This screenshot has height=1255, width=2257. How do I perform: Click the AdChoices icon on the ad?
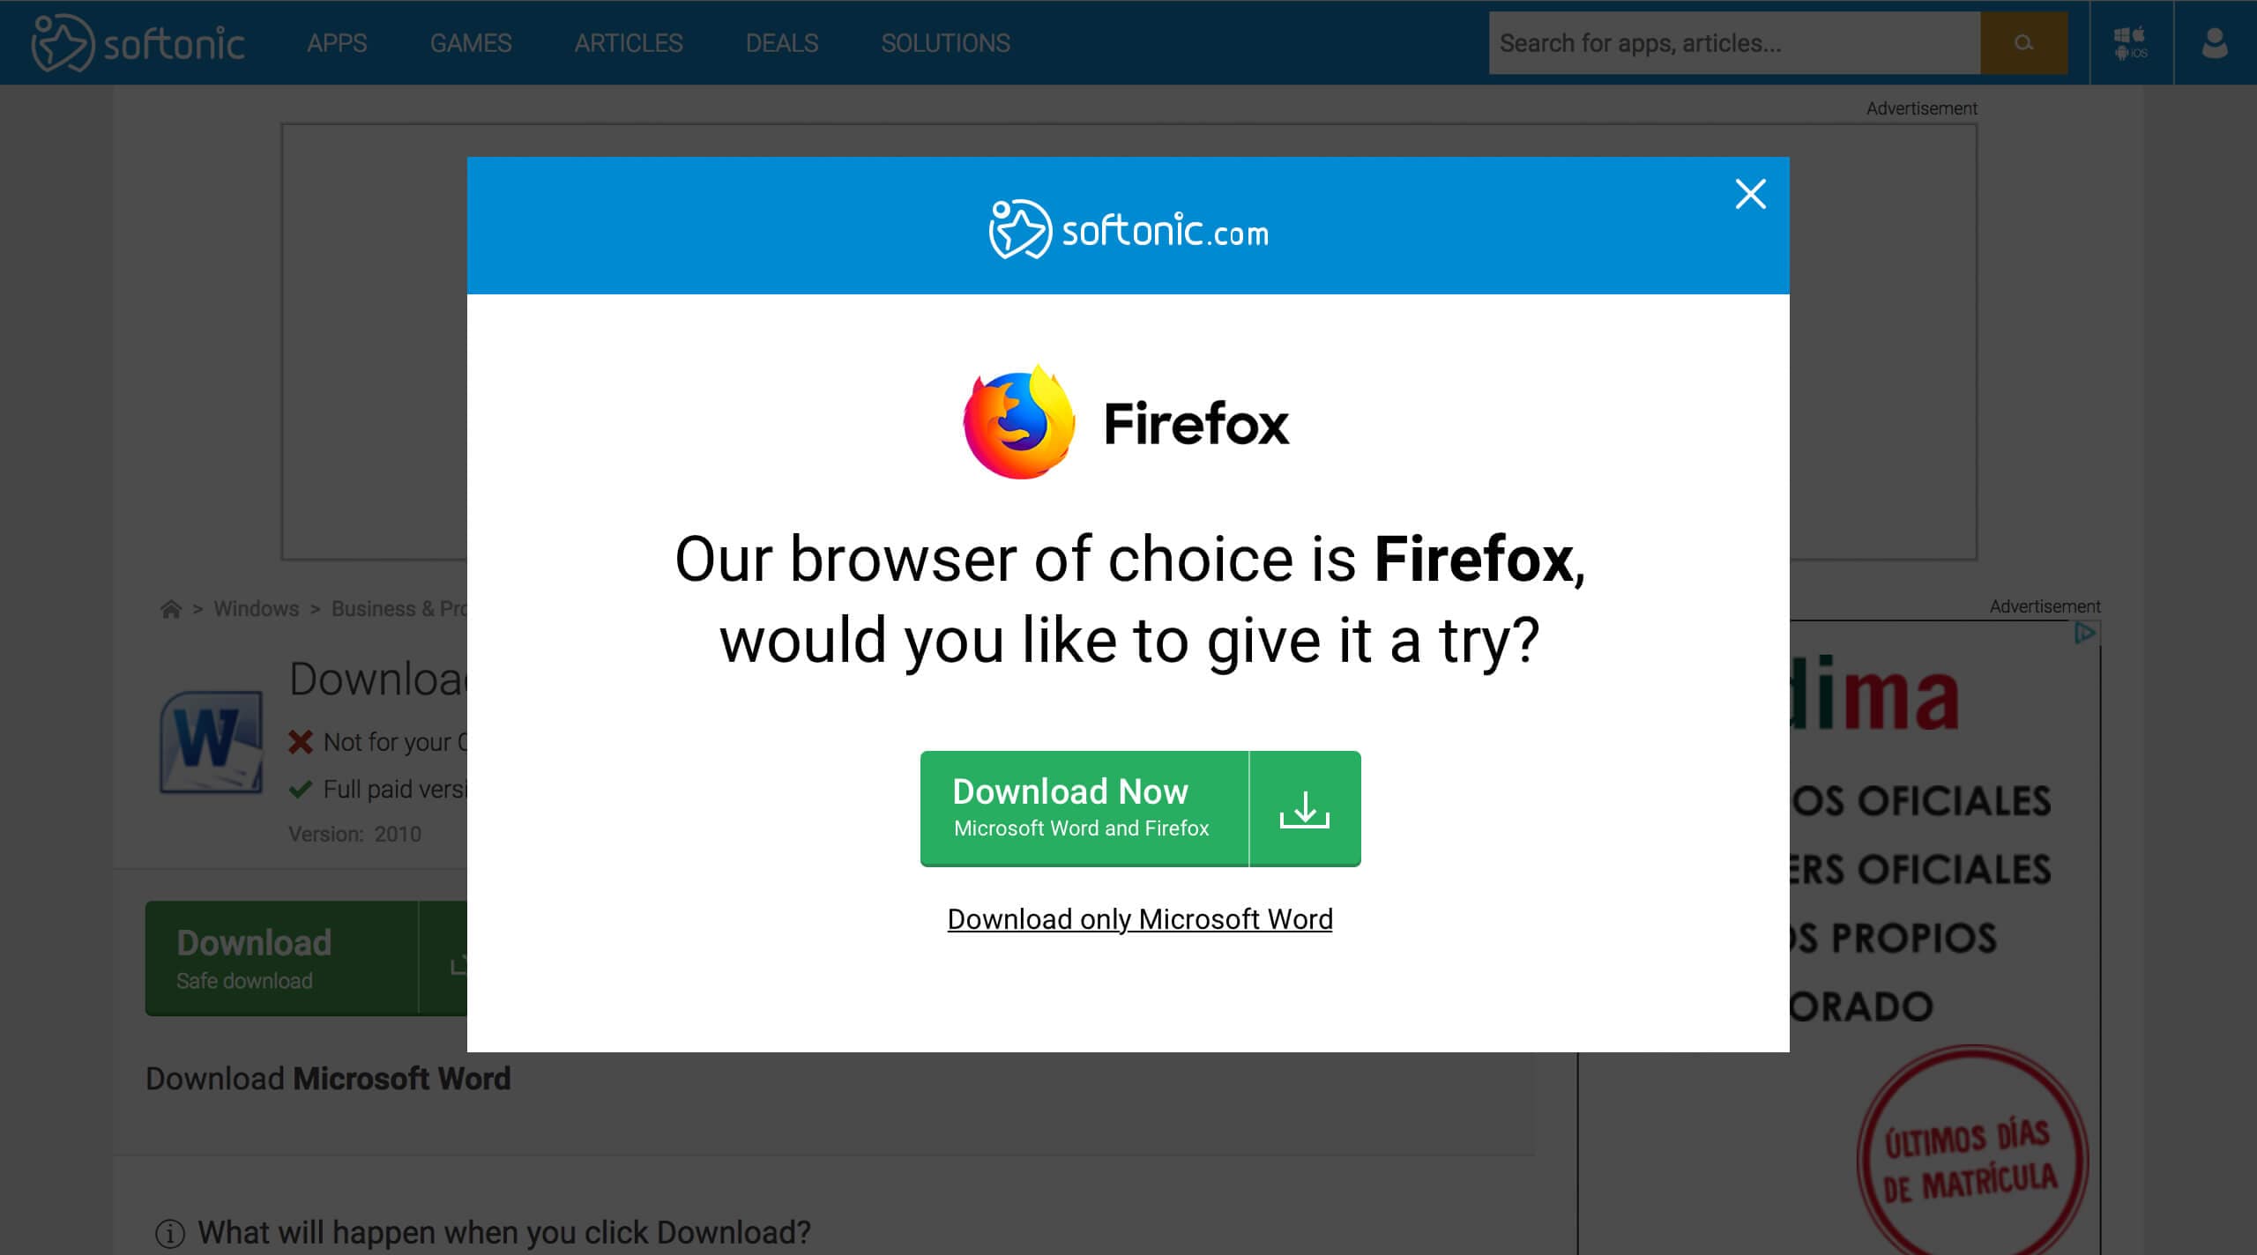[2085, 633]
